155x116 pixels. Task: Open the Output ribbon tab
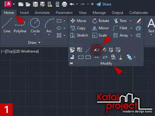tap(117, 13)
